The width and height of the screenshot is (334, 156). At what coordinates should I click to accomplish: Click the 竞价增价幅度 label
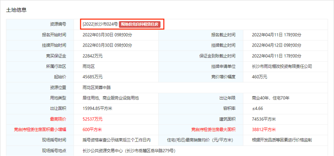click(x=223, y=77)
